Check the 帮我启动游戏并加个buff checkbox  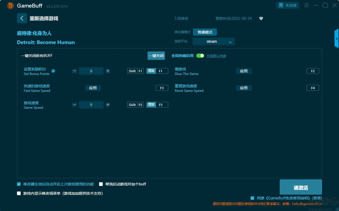click(x=101, y=184)
